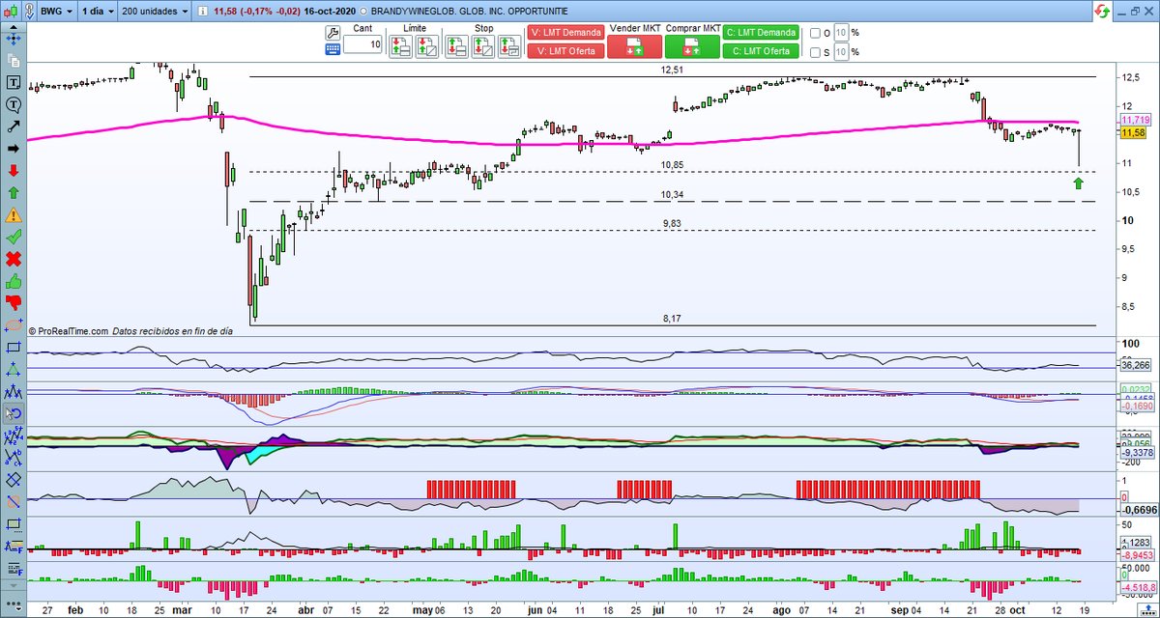The image size is (1160, 618).
Task: Click the 10,85 dotted level label
Action: point(672,165)
